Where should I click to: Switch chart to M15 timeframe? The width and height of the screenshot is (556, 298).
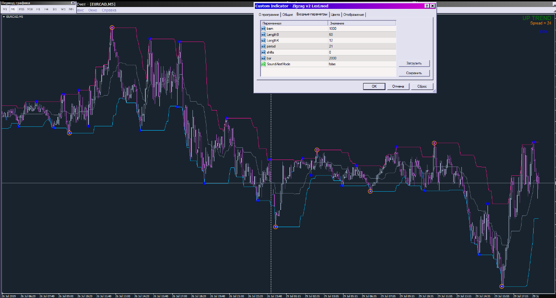pos(21,9)
